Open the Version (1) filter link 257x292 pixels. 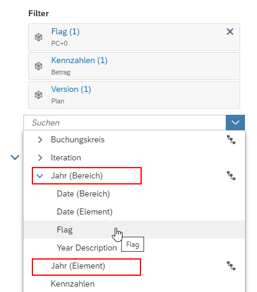click(71, 89)
